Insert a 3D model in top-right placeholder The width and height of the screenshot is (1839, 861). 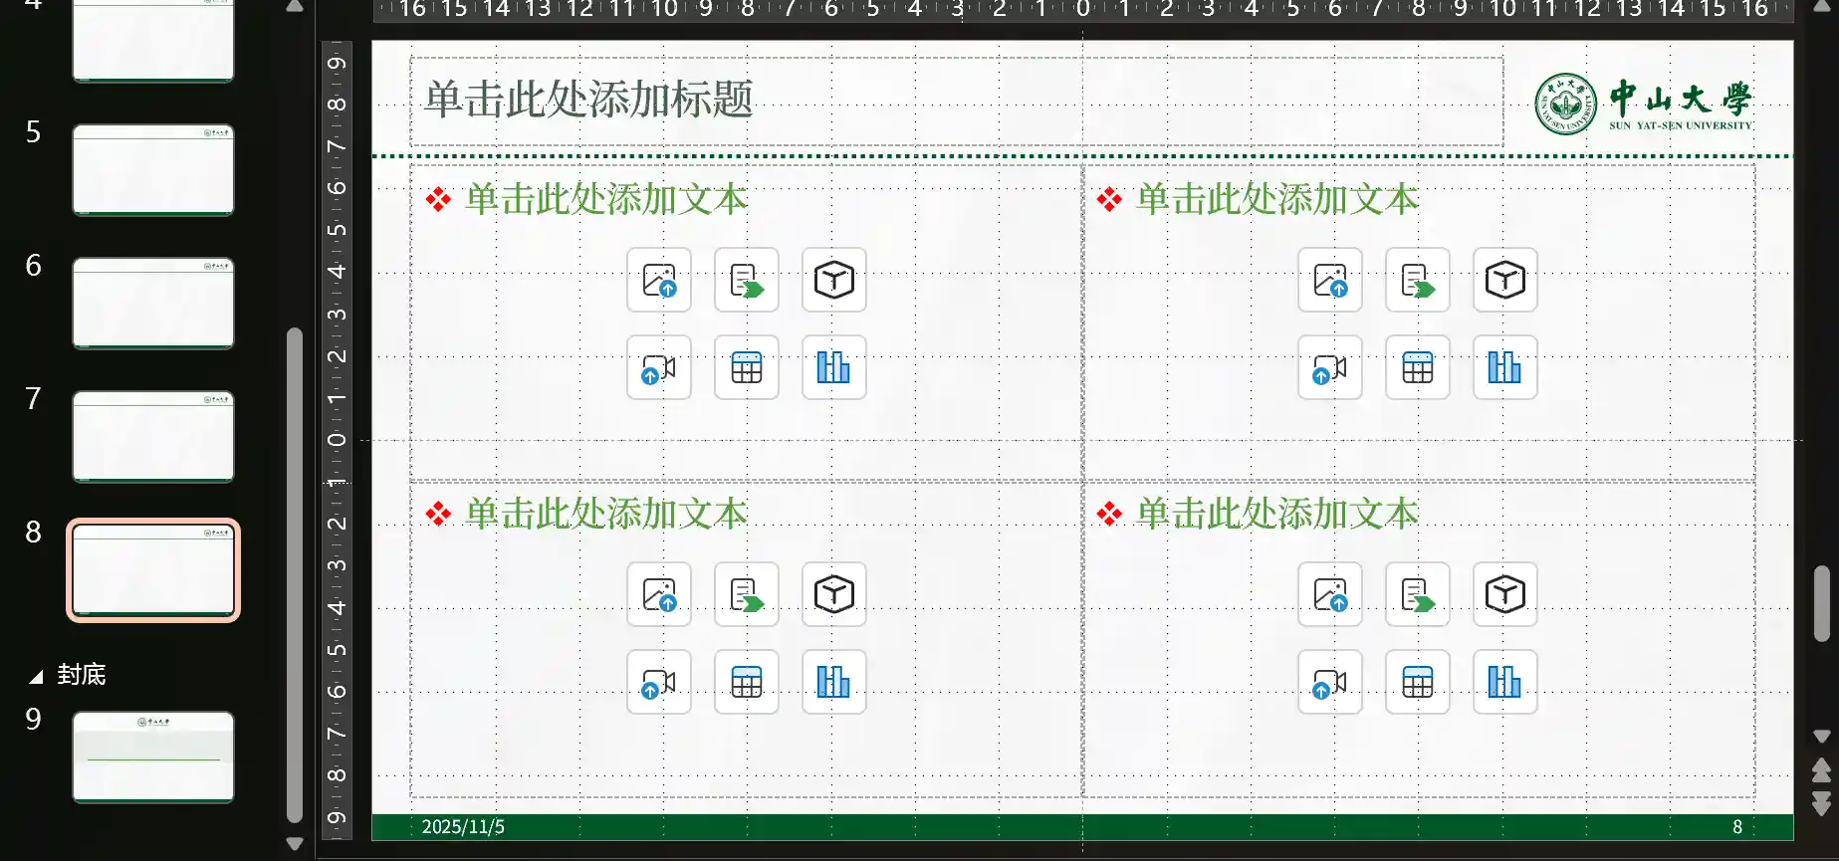(1504, 281)
